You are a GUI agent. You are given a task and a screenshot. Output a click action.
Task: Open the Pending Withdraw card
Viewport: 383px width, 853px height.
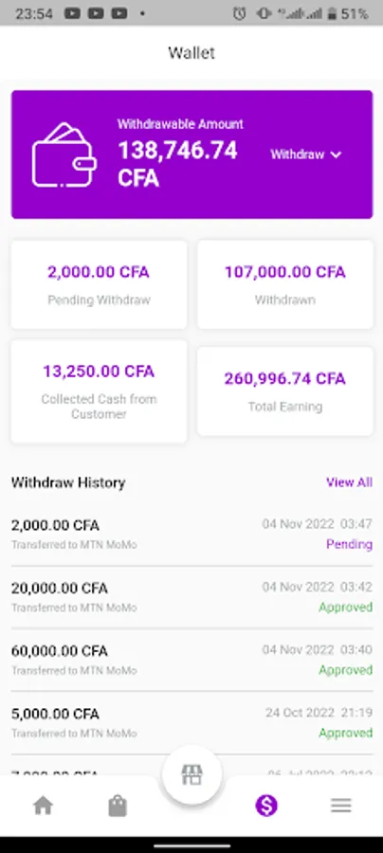click(x=99, y=284)
